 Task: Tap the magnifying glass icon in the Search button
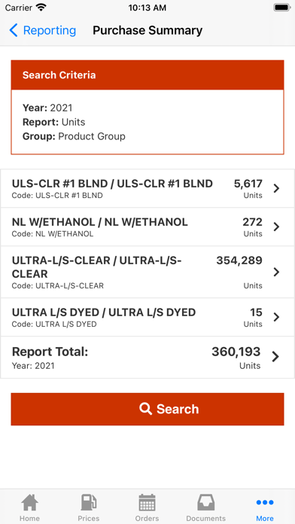click(x=146, y=409)
